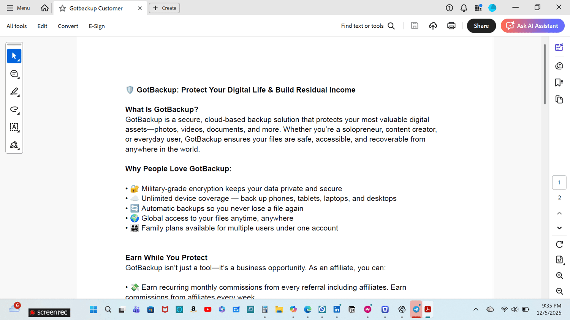The width and height of the screenshot is (570, 320).
Task: Select the Add text box tool
Action: [14, 127]
